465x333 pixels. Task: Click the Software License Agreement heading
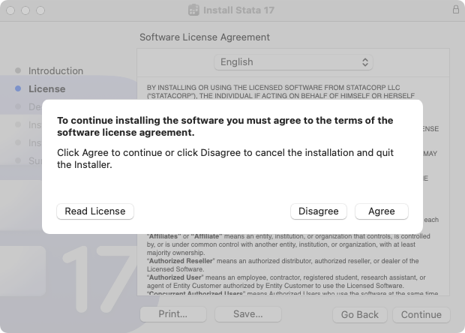205,37
